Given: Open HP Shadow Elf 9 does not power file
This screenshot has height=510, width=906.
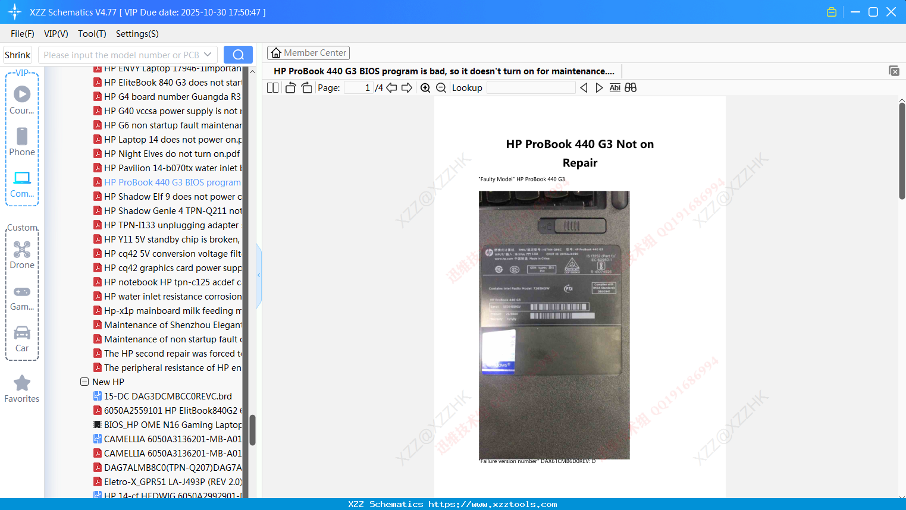Looking at the screenshot, I should coord(167,196).
